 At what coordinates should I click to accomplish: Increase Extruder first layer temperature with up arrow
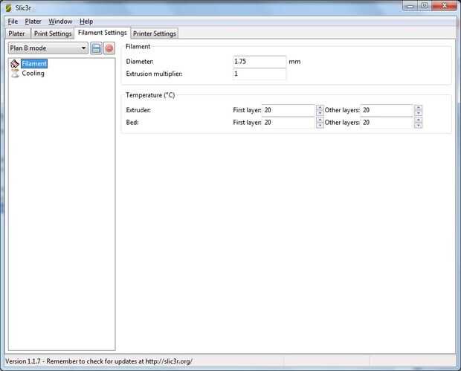320,108
